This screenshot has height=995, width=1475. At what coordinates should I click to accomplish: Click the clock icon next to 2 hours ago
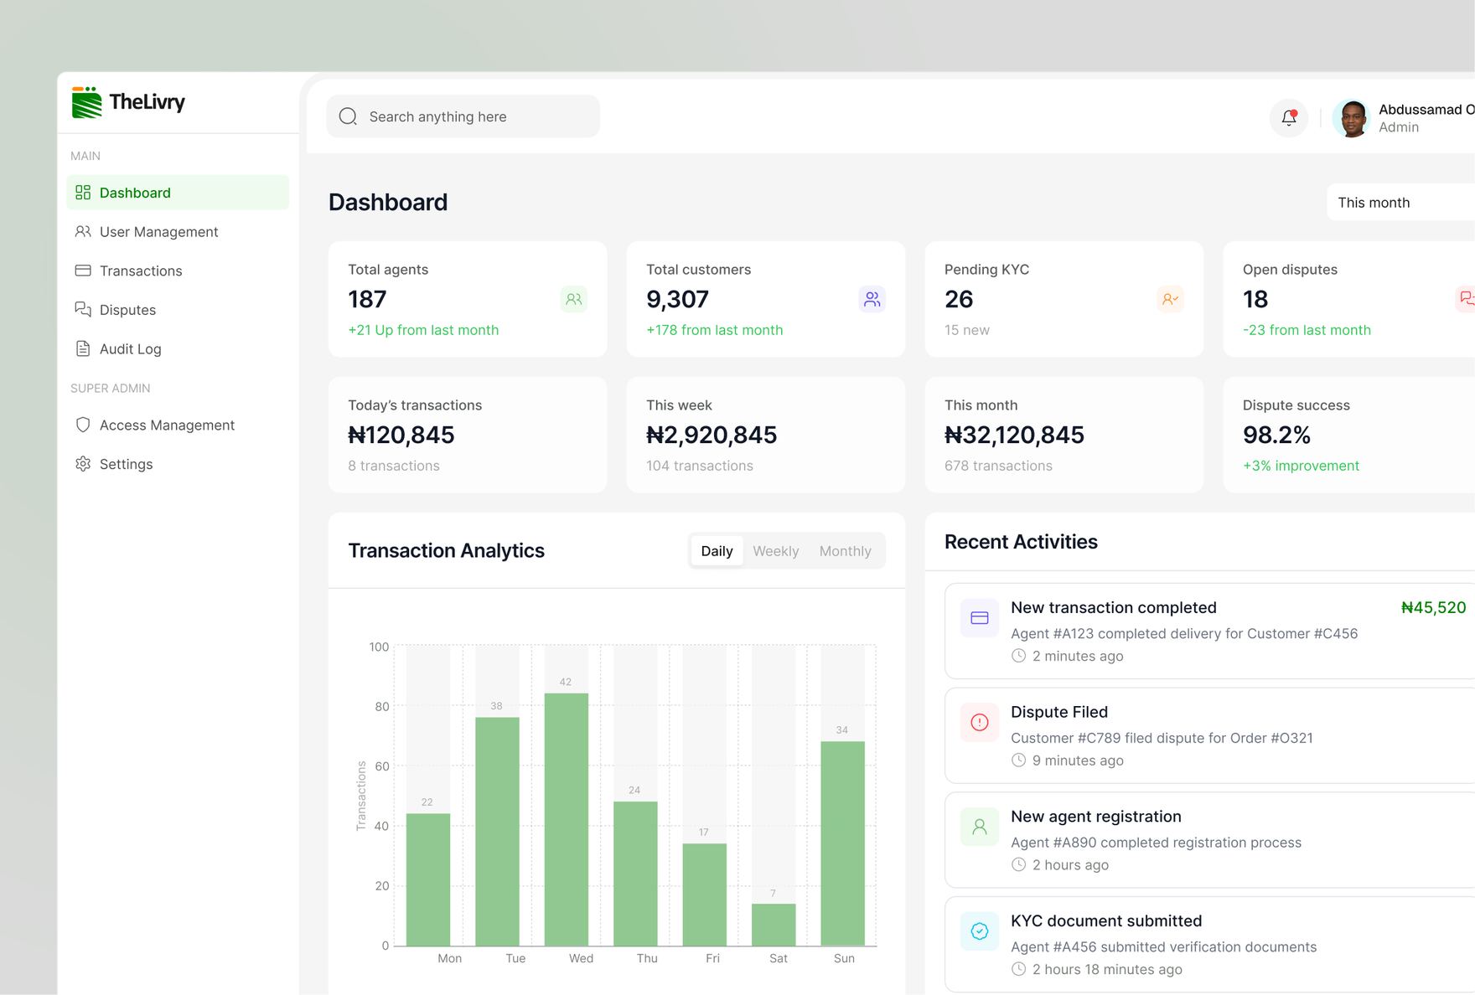point(1019,865)
